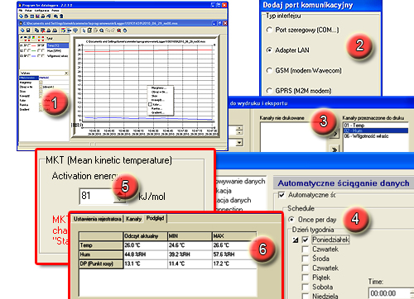Click the DP (Punkt rosy) row header
The image size is (414, 299).
coord(101,263)
